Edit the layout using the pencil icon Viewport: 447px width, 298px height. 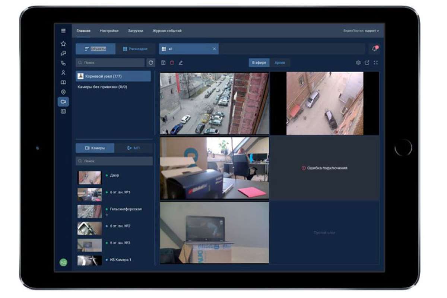tap(181, 63)
